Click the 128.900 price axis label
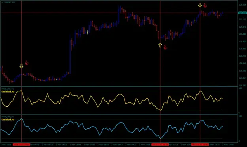Image resolution: width=247 pixels, height=147 pixels. point(242,41)
